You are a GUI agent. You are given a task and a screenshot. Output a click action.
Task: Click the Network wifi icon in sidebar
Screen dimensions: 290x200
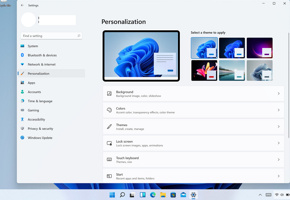pos(22,64)
